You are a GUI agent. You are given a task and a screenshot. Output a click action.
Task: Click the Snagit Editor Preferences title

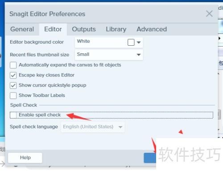[x=47, y=14]
